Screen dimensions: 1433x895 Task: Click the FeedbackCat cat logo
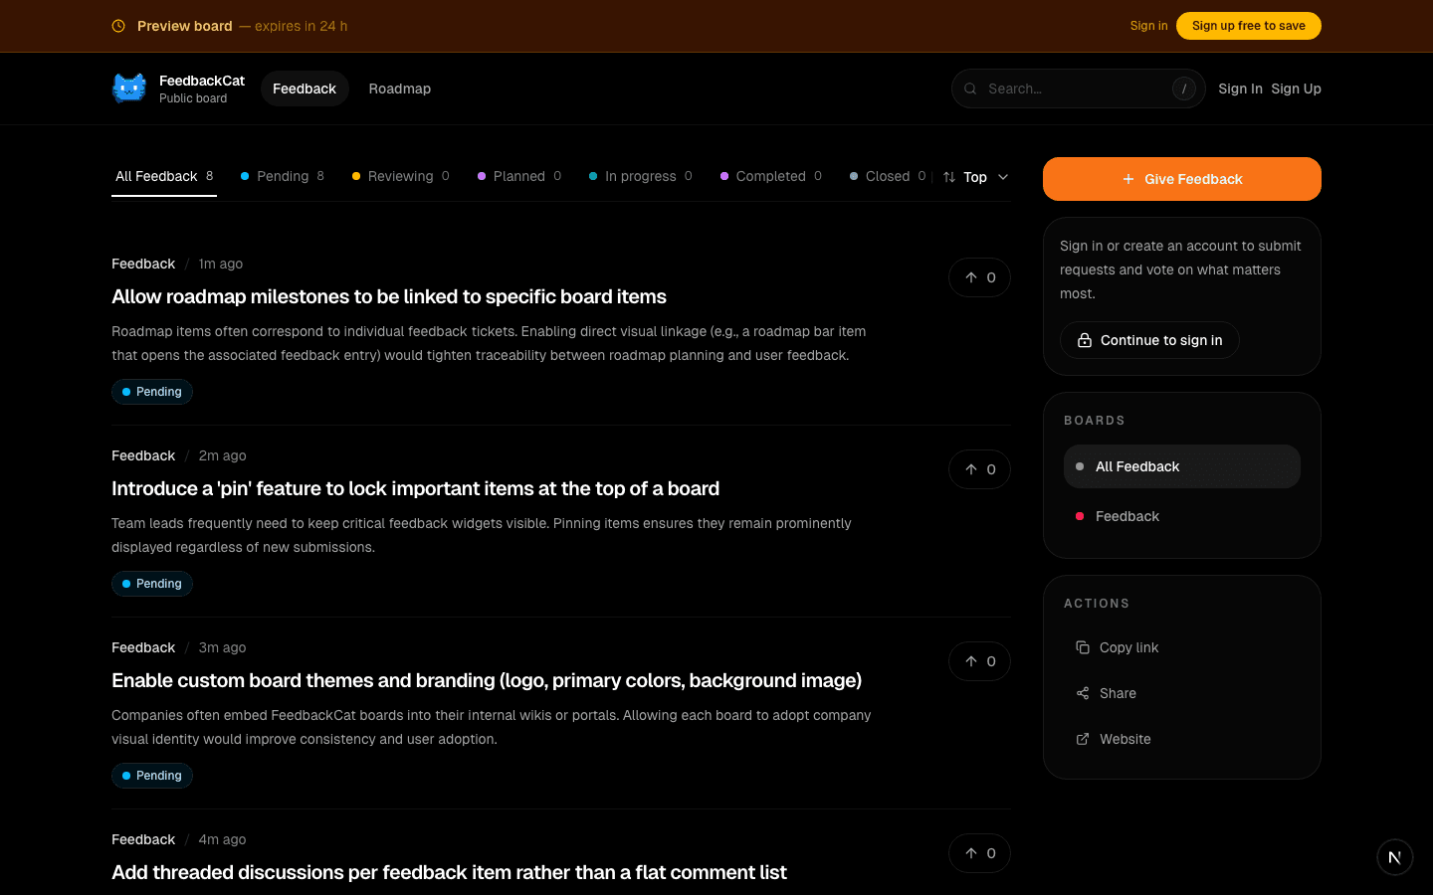coord(128,88)
